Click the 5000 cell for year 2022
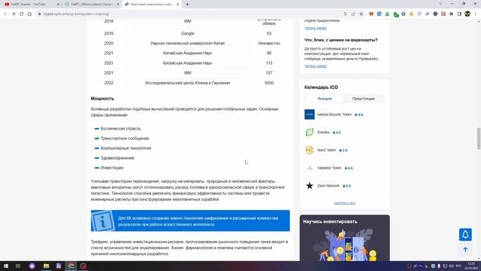This screenshot has height=271, width=481. click(269, 83)
